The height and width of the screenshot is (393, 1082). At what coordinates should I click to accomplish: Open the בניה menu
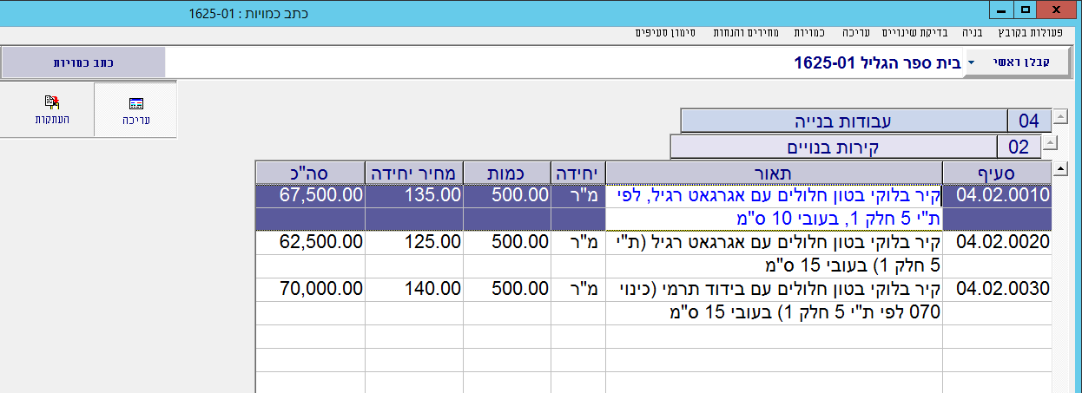pyautogui.click(x=972, y=33)
